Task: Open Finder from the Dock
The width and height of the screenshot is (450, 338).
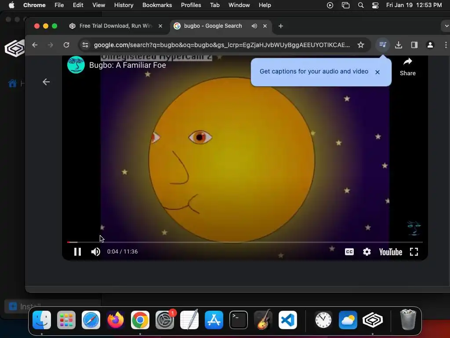Action: (x=42, y=320)
